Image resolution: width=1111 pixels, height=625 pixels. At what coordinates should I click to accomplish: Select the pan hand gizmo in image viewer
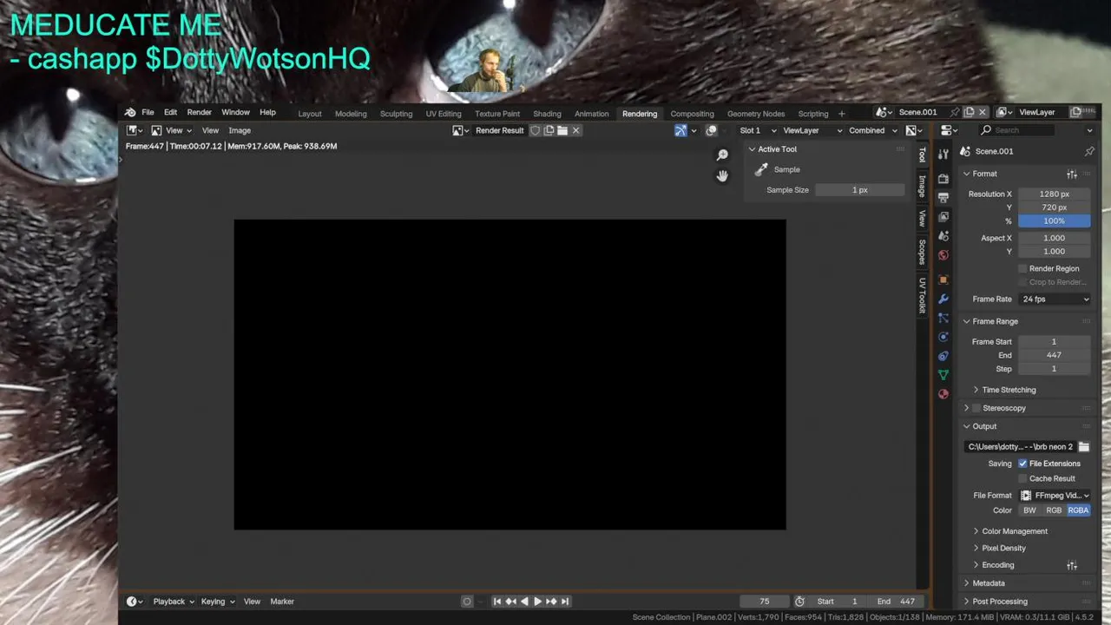click(x=722, y=175)
